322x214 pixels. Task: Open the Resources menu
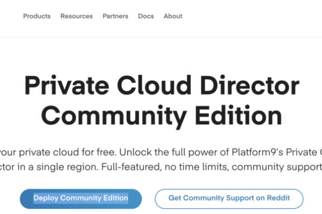(76, 16)
